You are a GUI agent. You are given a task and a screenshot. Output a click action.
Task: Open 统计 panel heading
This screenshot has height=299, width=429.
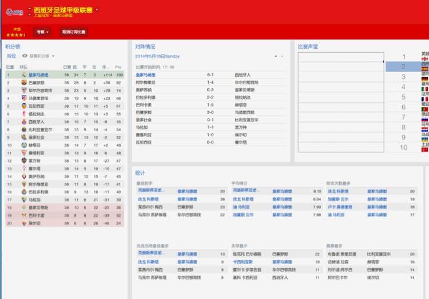(x=140, y=173)
